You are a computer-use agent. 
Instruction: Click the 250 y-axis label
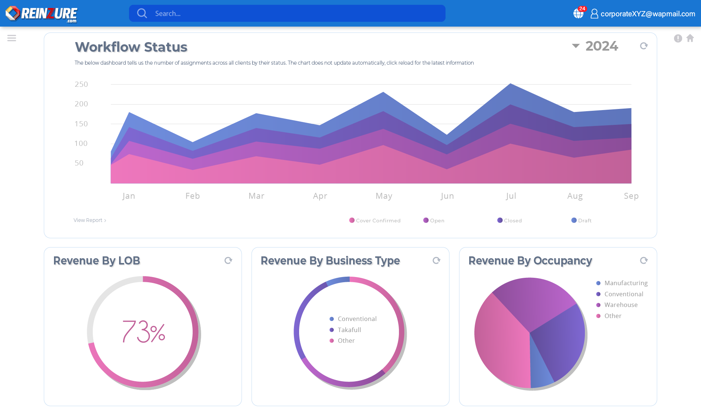point(81,84)
